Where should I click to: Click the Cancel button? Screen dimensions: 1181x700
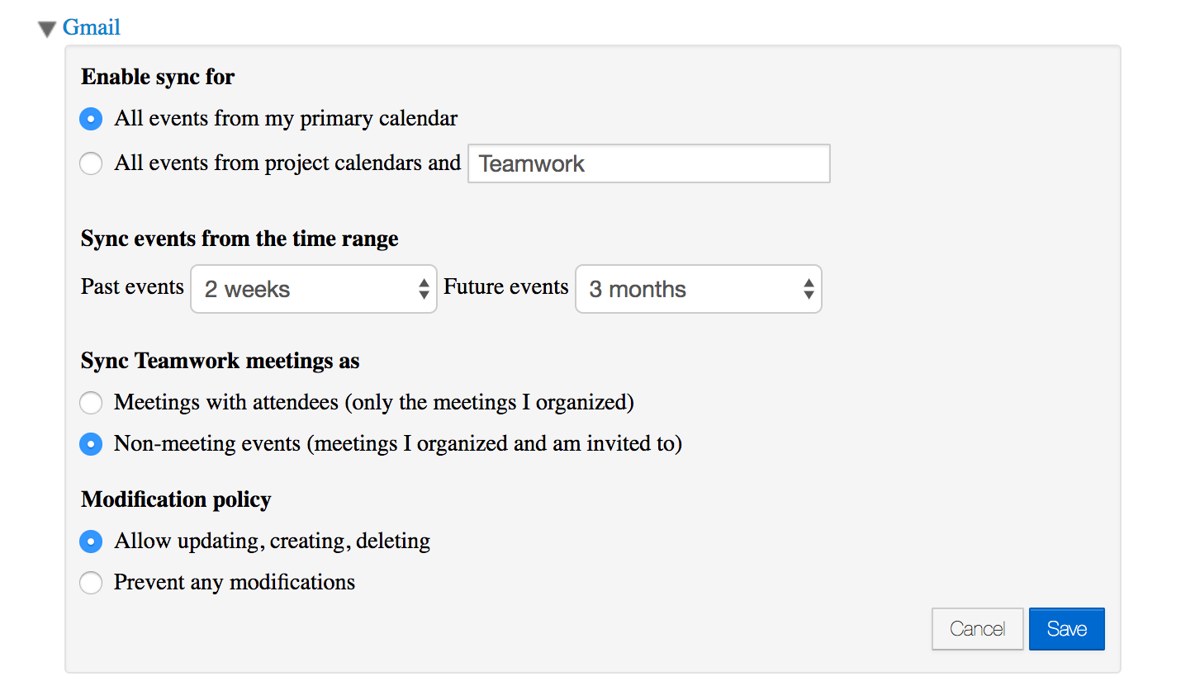coord(978,629)
